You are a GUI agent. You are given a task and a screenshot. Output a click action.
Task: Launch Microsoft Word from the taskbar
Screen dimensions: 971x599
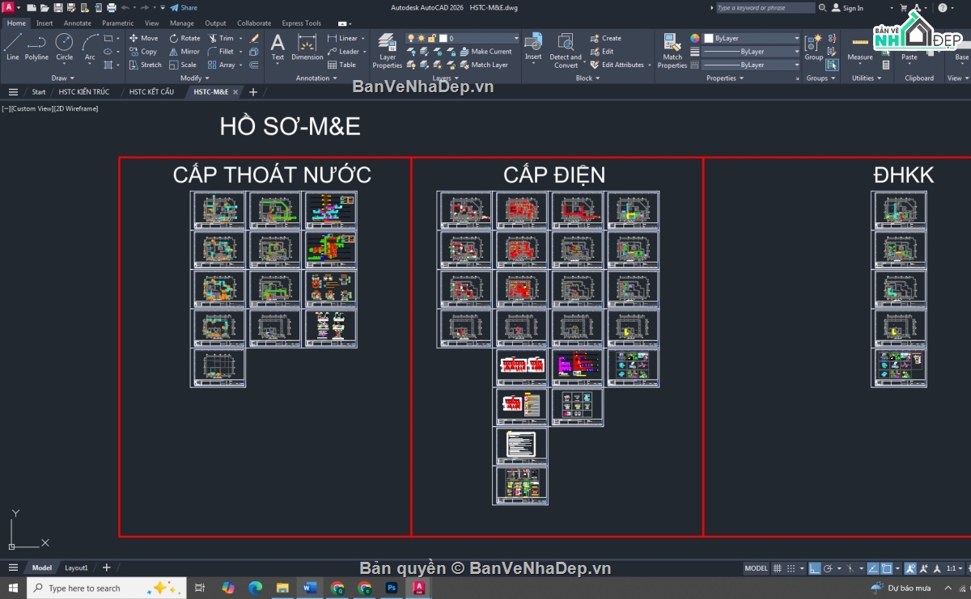310,588
